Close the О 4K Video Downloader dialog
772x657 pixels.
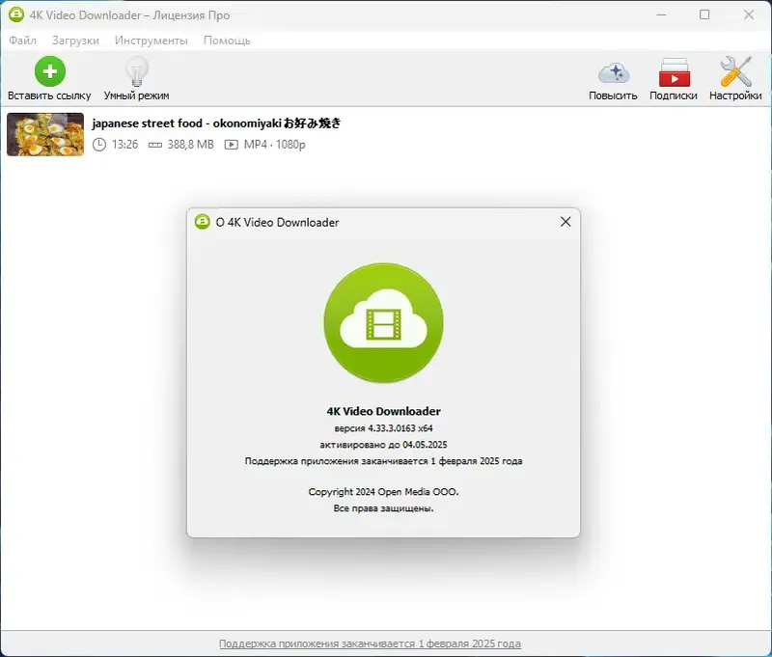(565, 222)
